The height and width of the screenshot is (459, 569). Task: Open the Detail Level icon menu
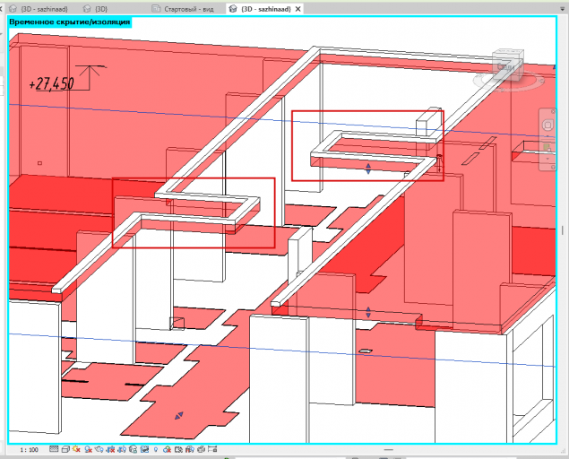point(54,449)
